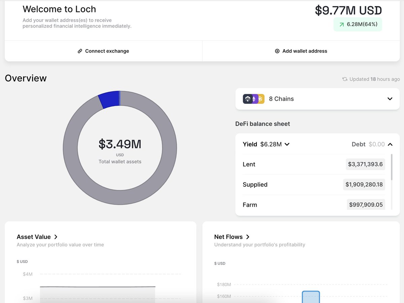The height and width of the screenshot is (303, 404).
Task: Click the $3,371,393.6 Lent value
Action: (365, 164)
